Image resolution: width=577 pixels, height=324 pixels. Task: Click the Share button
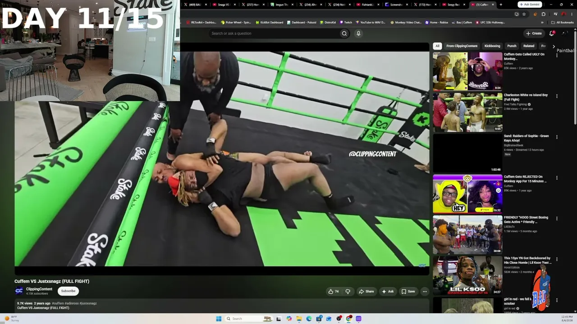point(366,292)
